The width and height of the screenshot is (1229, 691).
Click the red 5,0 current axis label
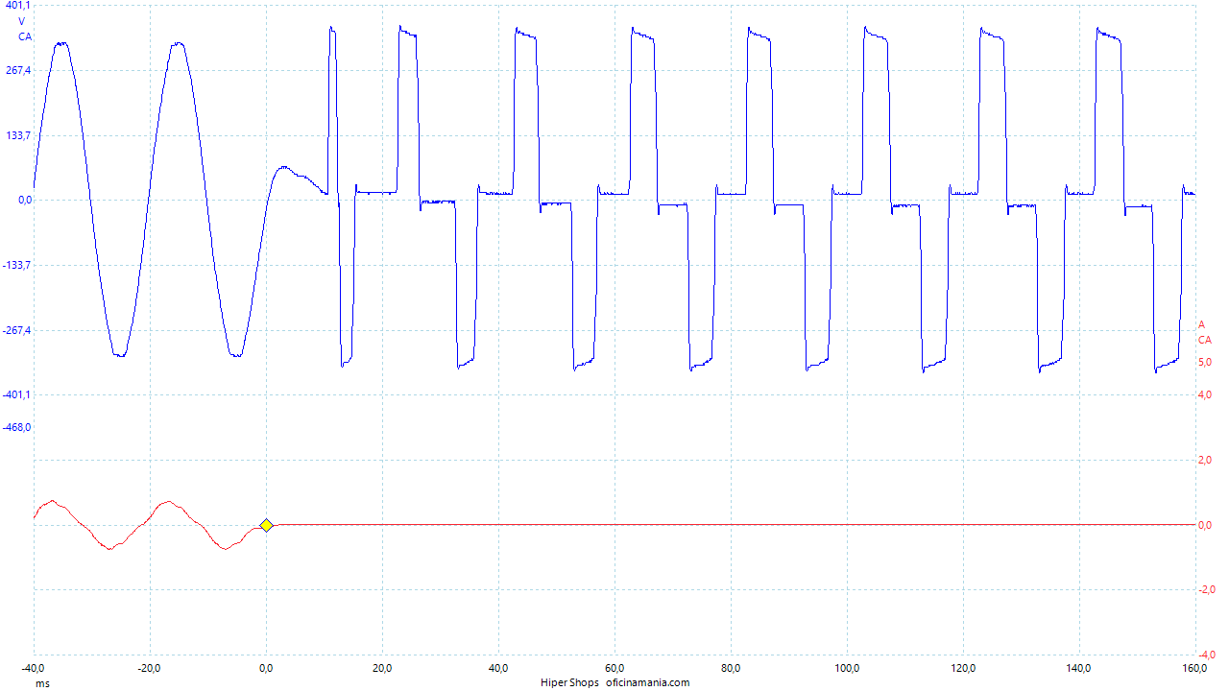[x=1204, y=362]
